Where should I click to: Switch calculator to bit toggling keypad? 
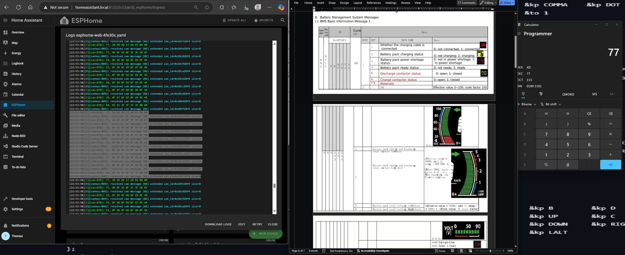pyautogui.click(x=541, y=94)
